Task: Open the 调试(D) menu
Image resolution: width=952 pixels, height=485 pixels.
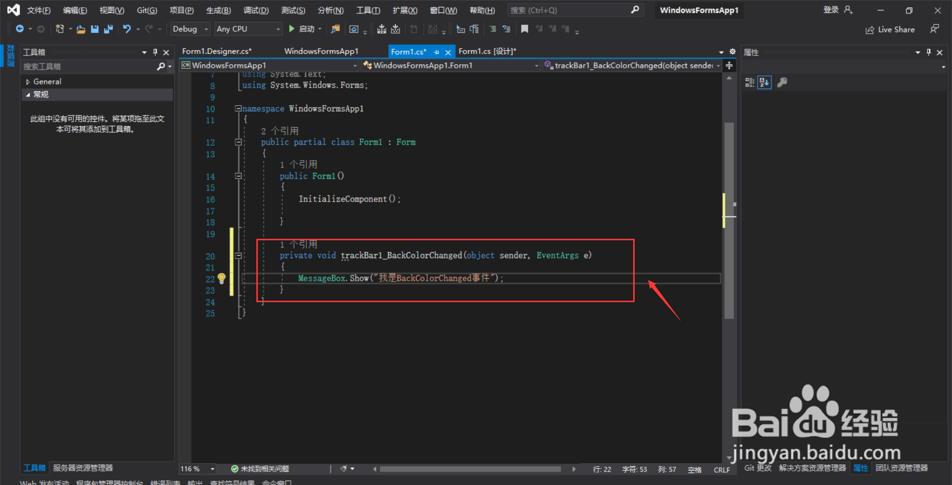Action: point(256,10)
